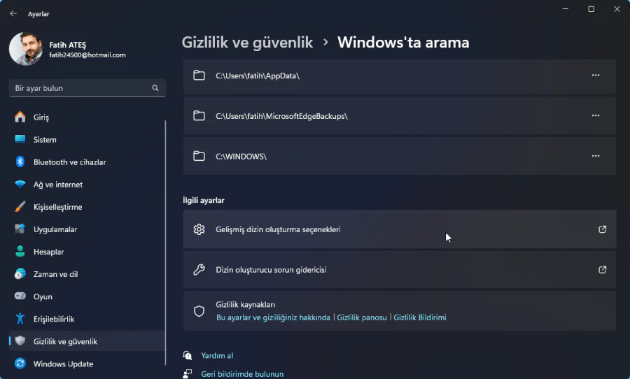Open options menu for MicrosoftEdgeBackups folder
This screenshot has width=630, height=379.
point(596,115)
